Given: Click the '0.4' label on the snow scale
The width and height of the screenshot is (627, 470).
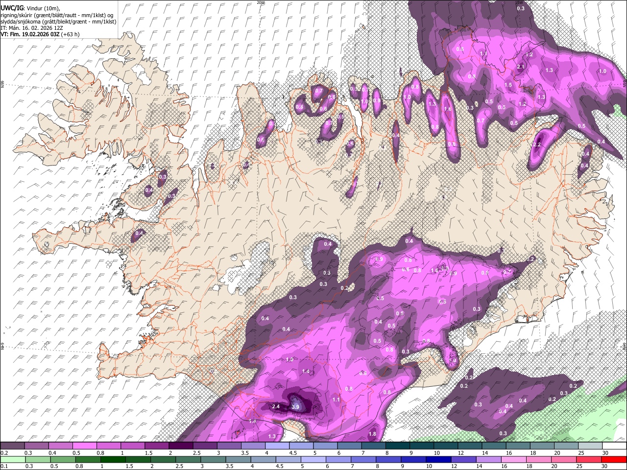Looking at the screenshot, I should click(x=52, y=453).
